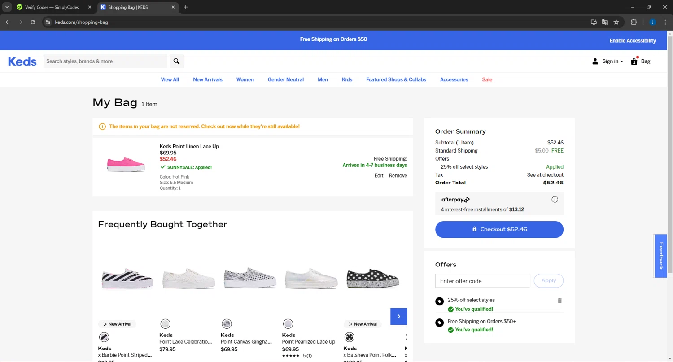Click Checkout $52.46 button
673x362 pixels.
(x=499, y=229)
